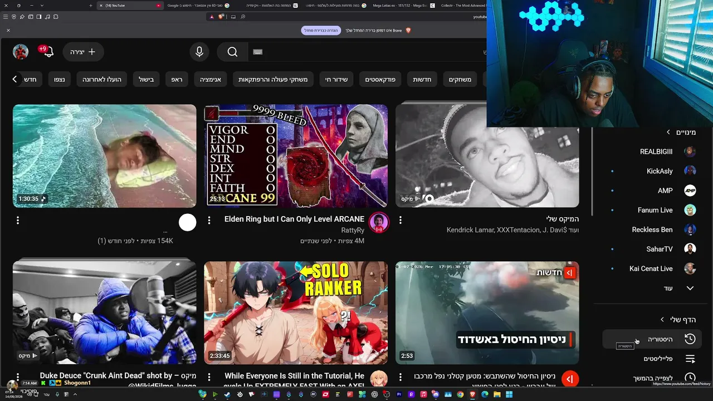713x401 pixels.
Task: Open the browser tab list dropdown
Action: (x=42, y=6)
